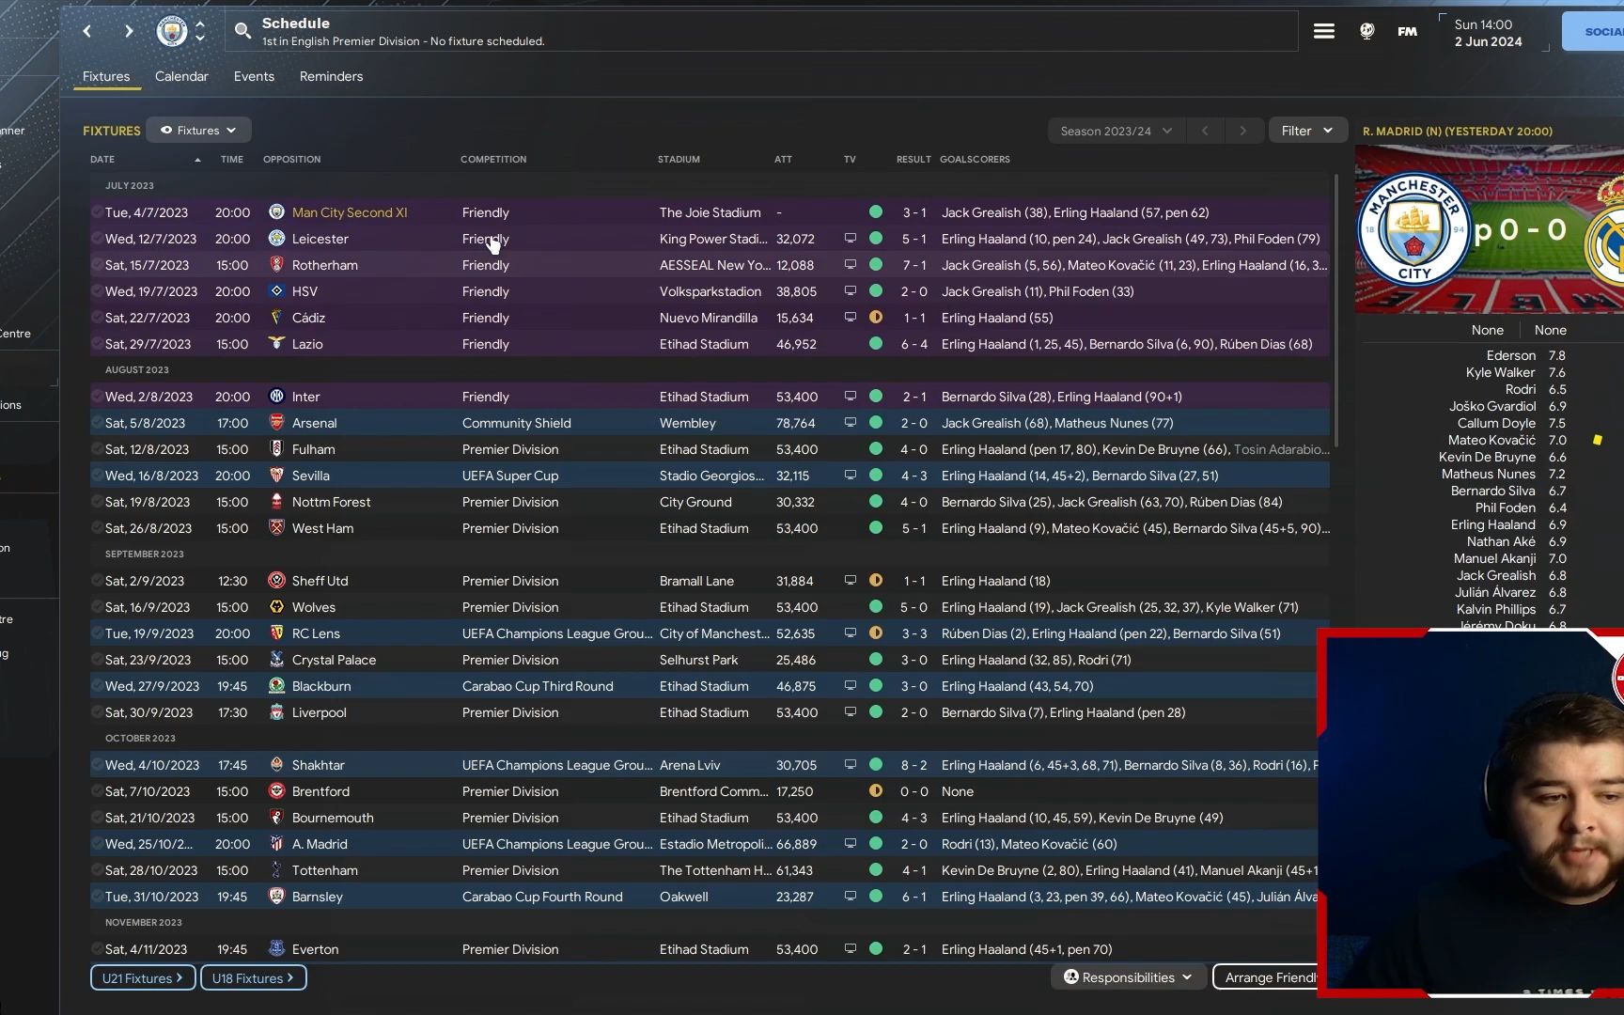Open the Filter dropdown
Viewport: 1624px width, 1015px height.
point(1307,131)
